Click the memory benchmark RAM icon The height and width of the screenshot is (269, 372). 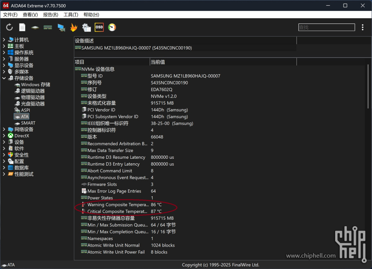48,27
